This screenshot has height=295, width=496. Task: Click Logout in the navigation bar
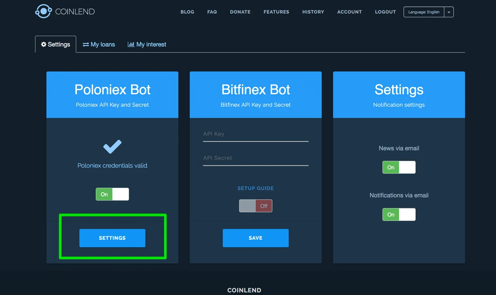[386, 12]
